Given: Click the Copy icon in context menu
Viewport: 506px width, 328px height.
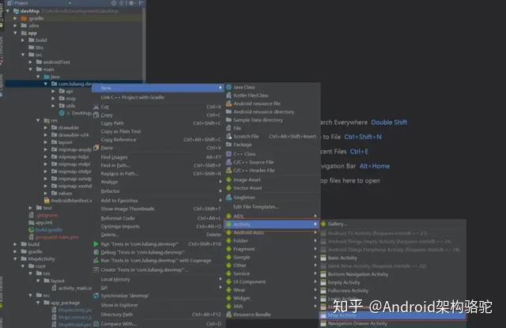Looking at the screenshot, I should (x=96, y=115).
